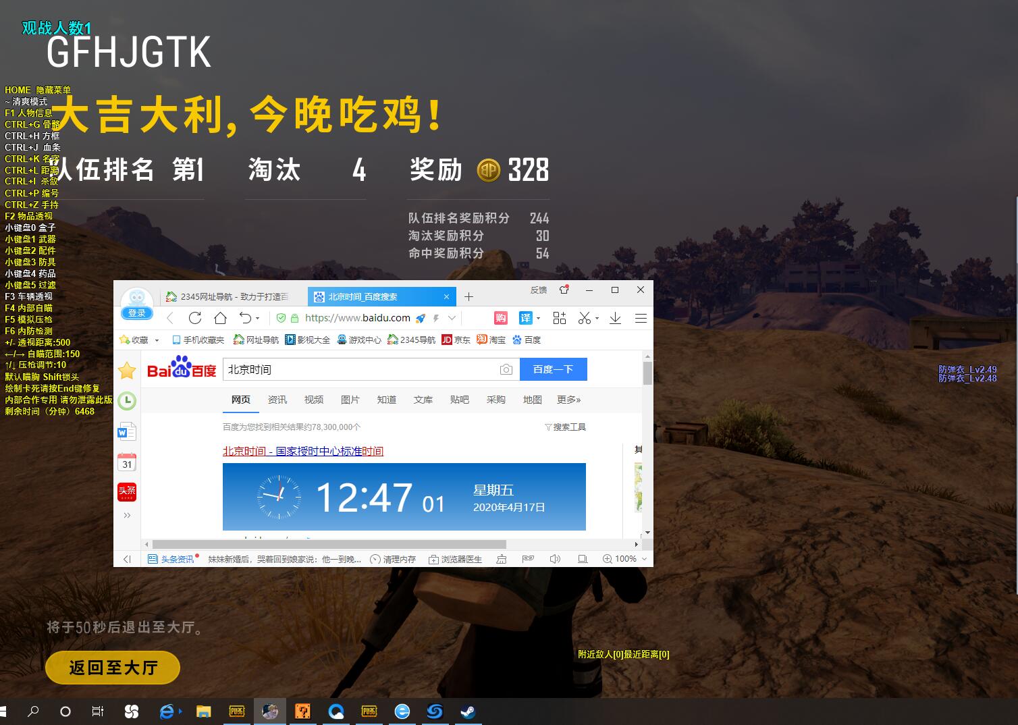Open the calendar sidebar icon
The height and width of the screenshot is (725, 1018).
pyautogui.click(x=127, y=462)
